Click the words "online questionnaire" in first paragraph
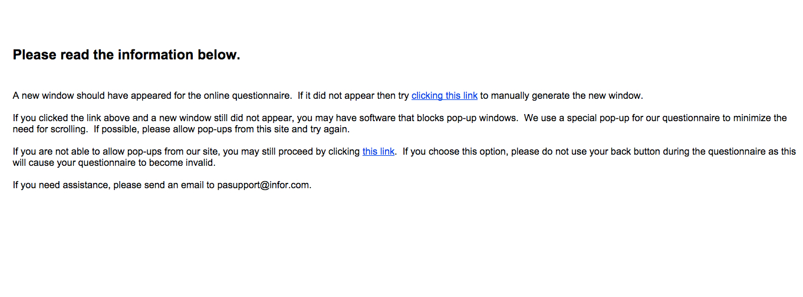The height and width of the screenshot is (297, 803). coord(248,96)
